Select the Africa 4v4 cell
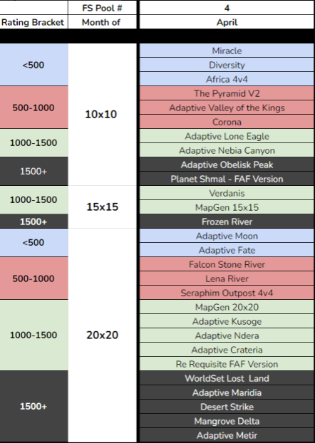 click(227, 79)
